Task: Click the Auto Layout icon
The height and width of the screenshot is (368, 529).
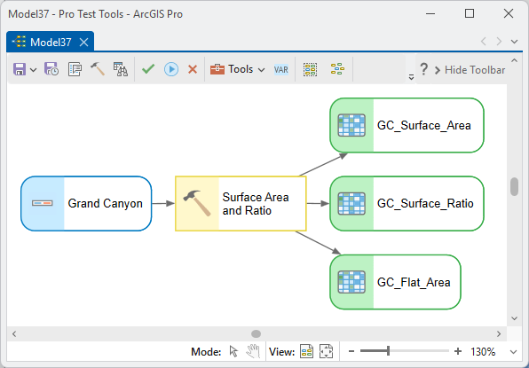Action: pyautogui.click(x=337, y=69)
